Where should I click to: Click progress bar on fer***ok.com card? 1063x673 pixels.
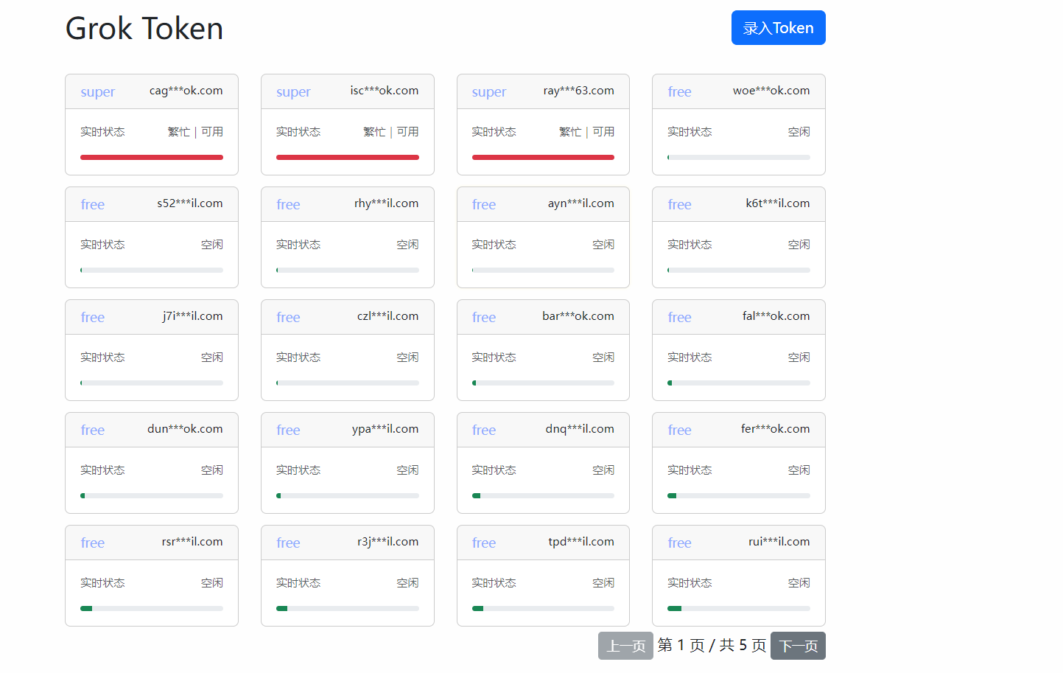[x=739, y=495]
